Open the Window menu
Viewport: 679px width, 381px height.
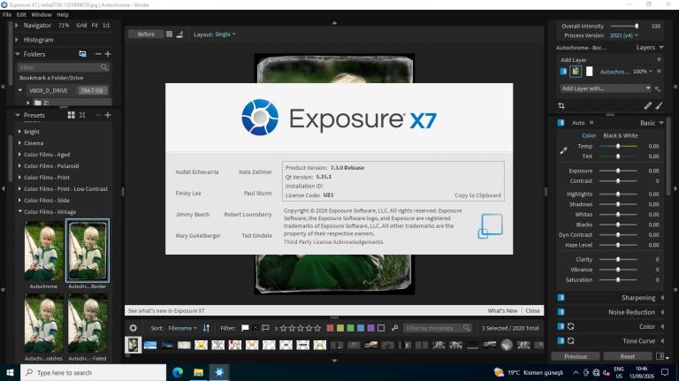pyautogui.click(x=42, y=14)
